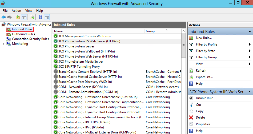Click the Export List icon in Actions pane
The image size is (253, 134).
tap(191, 77)
